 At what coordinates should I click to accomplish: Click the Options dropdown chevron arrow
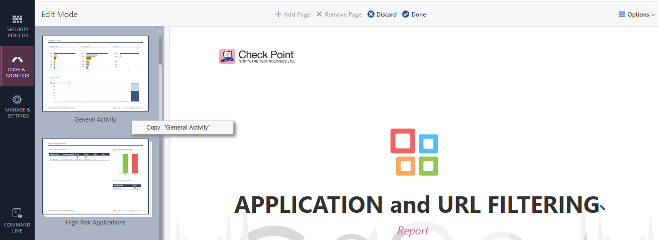pyautogui.click(x=653, y=15)
